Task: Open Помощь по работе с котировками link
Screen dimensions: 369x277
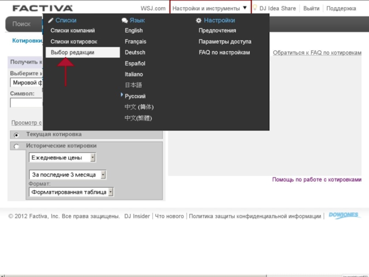Action: 317,180
